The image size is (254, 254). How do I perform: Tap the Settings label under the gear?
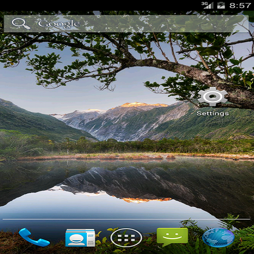point(213,114)
